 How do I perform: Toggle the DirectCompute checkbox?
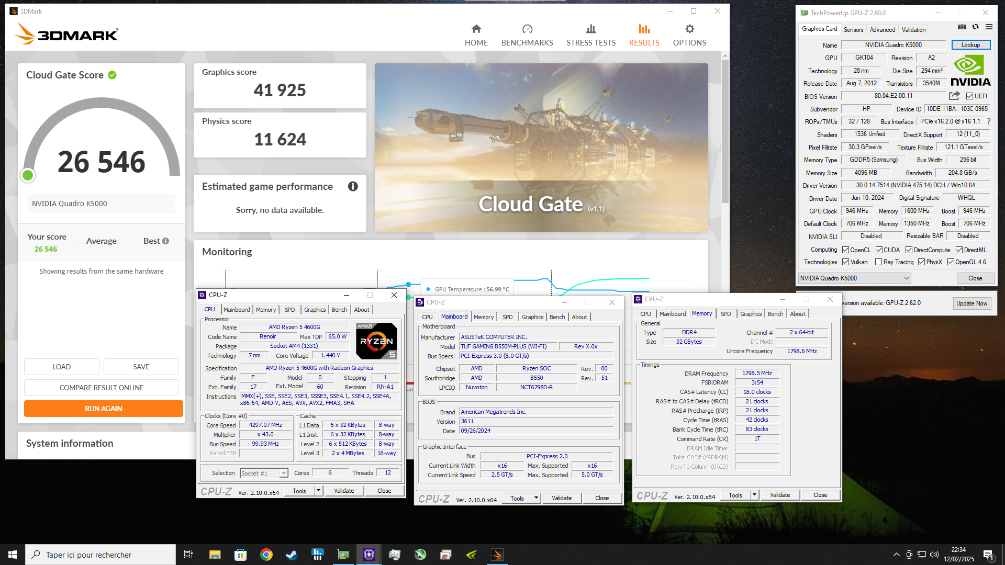tap(909, 250)
